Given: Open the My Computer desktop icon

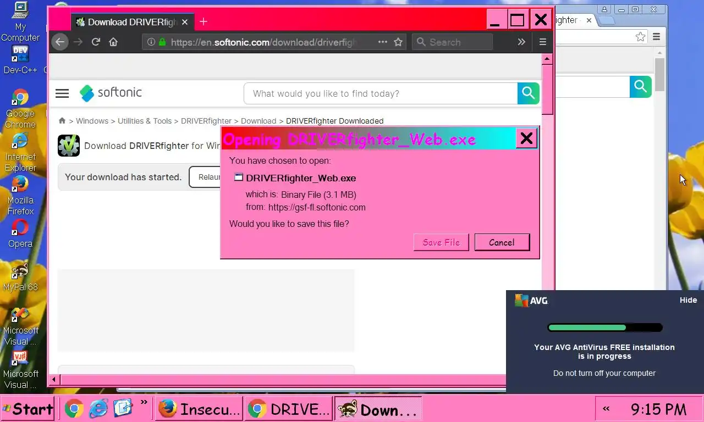Looking at the screenshot, I should [x=20, y=22].
